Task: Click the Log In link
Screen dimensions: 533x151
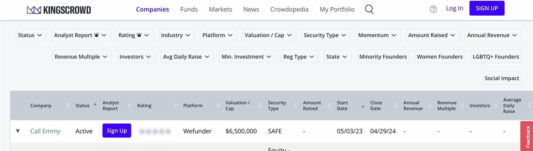Action: click(454, 9)
